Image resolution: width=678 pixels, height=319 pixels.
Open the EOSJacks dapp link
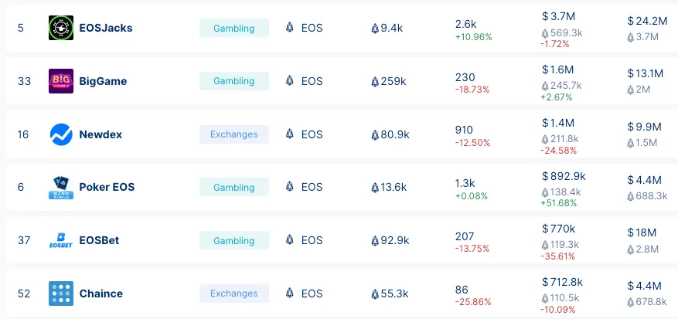pyautogui.click(x=105, y=28)
